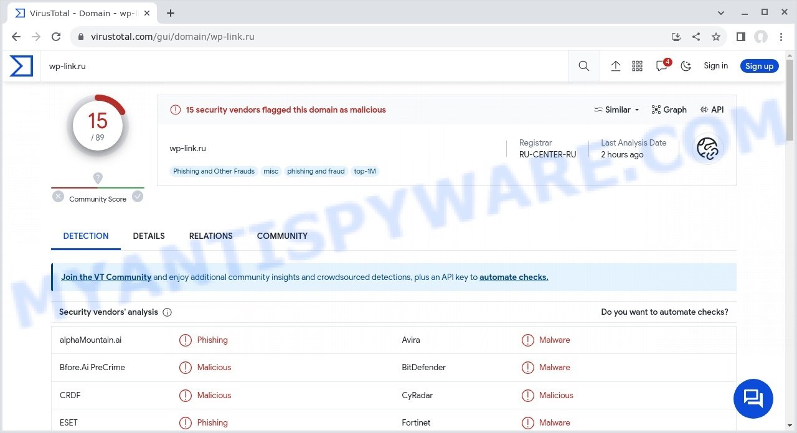The image size is (797, 433).
Task: View site information lock icon
Action: (80, 37)
